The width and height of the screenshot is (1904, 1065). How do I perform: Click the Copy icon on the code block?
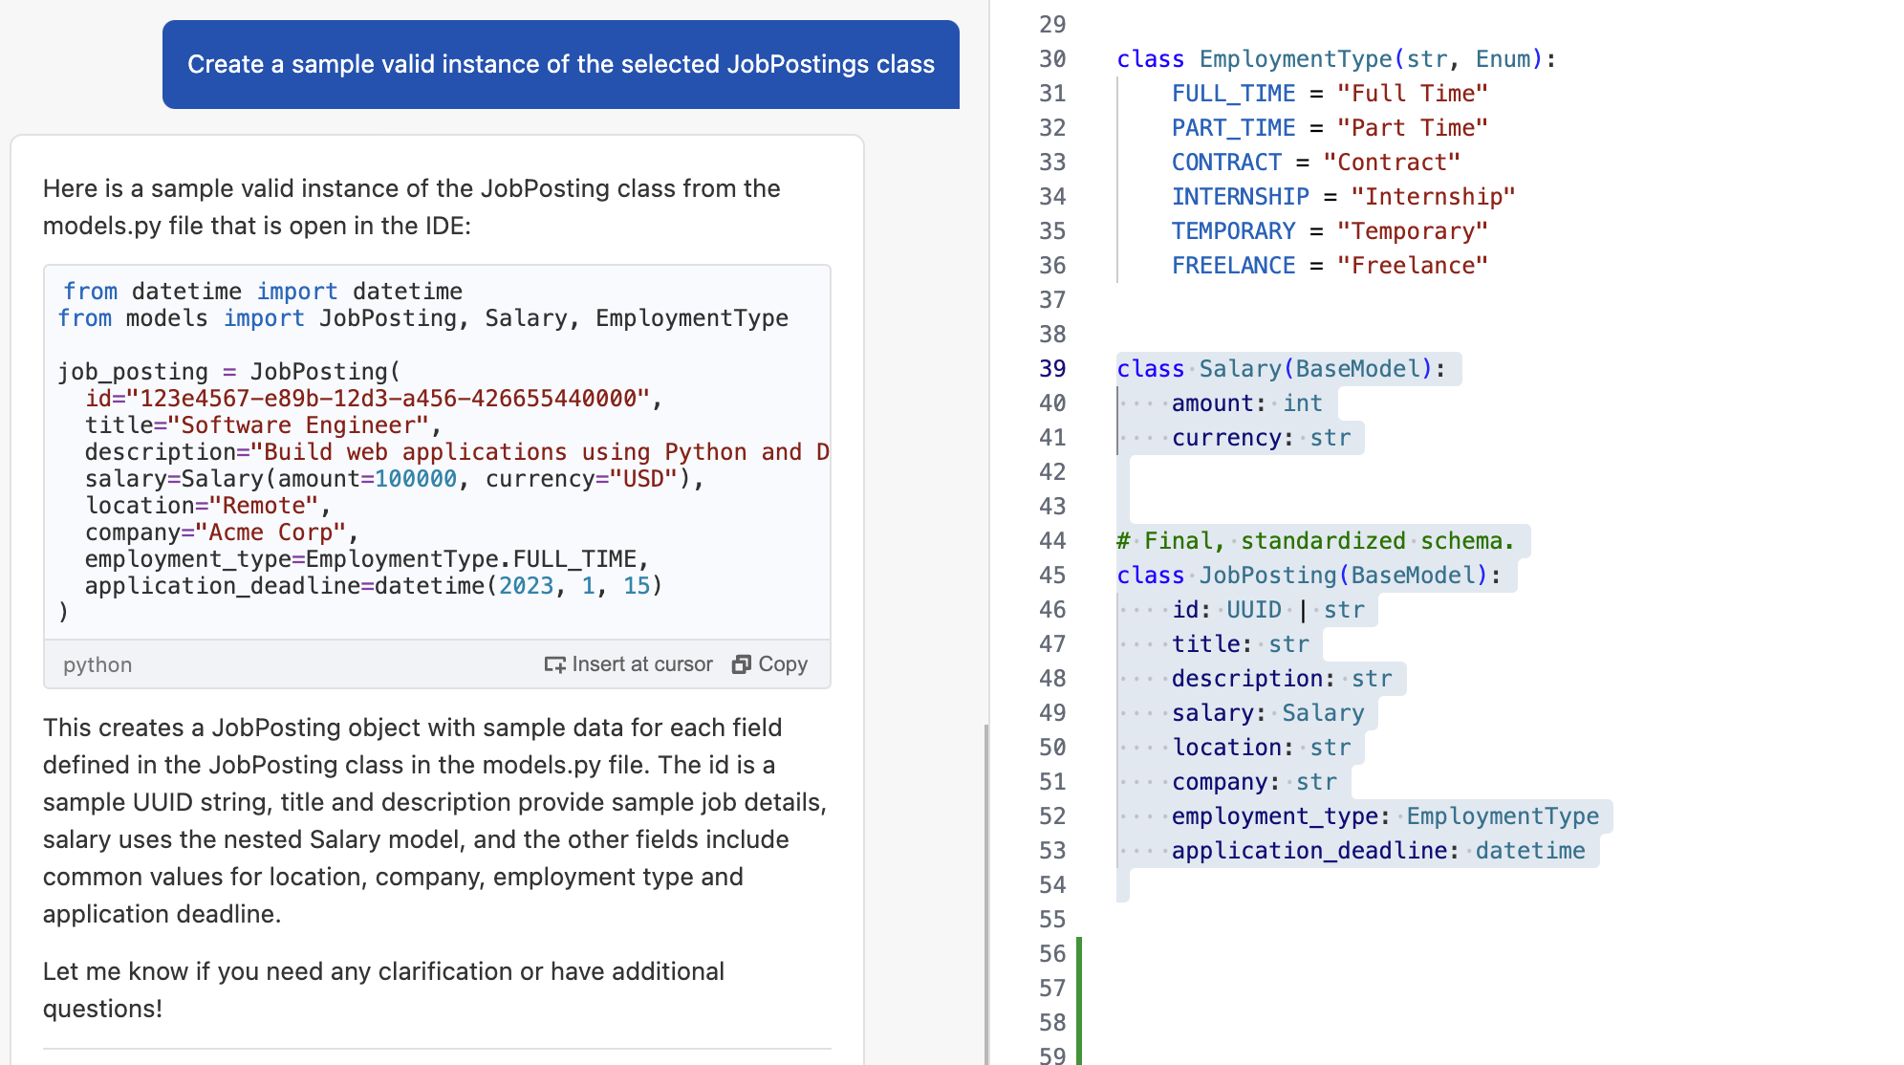coord(743,663)
